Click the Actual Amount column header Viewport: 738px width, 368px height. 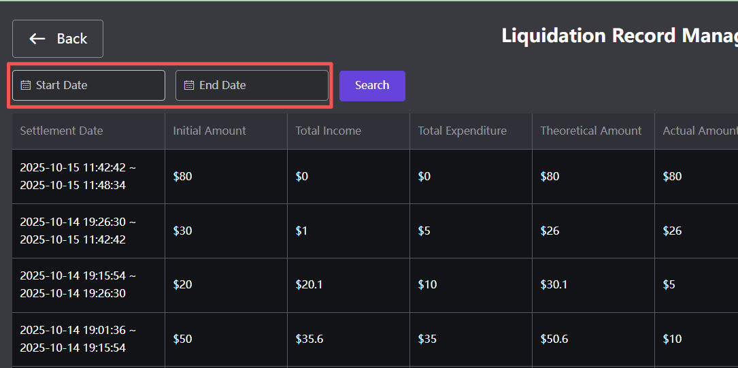point(699,131)
